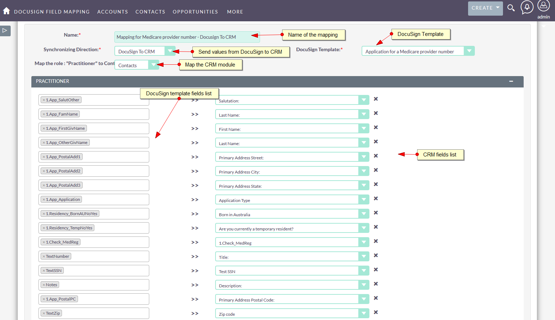Remove the Primary Address State row
This screenshot has width=555, height=320.
coord(376,184)
